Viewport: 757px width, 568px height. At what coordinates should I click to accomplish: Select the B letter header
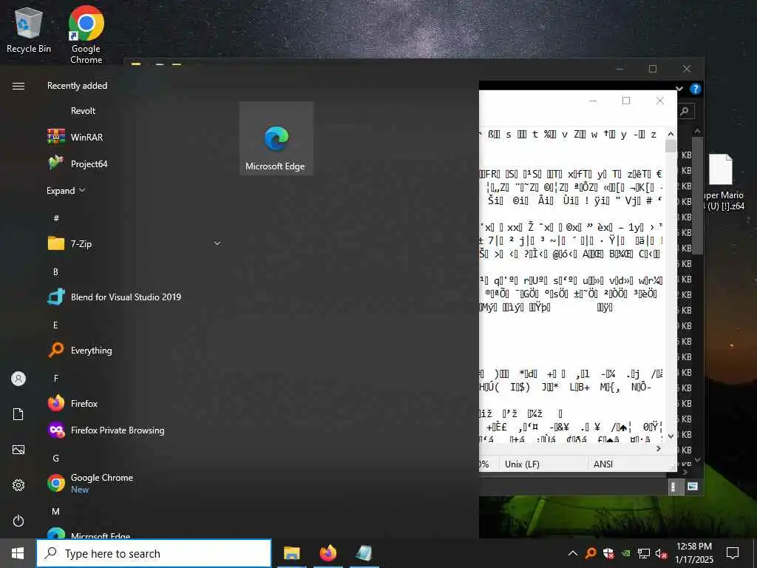tap(55, 272)
